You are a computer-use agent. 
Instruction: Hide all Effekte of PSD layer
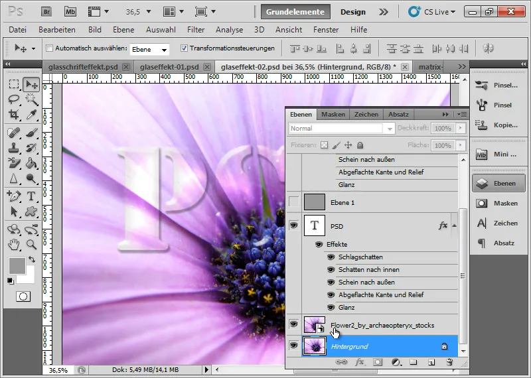[x=319, y=244]
